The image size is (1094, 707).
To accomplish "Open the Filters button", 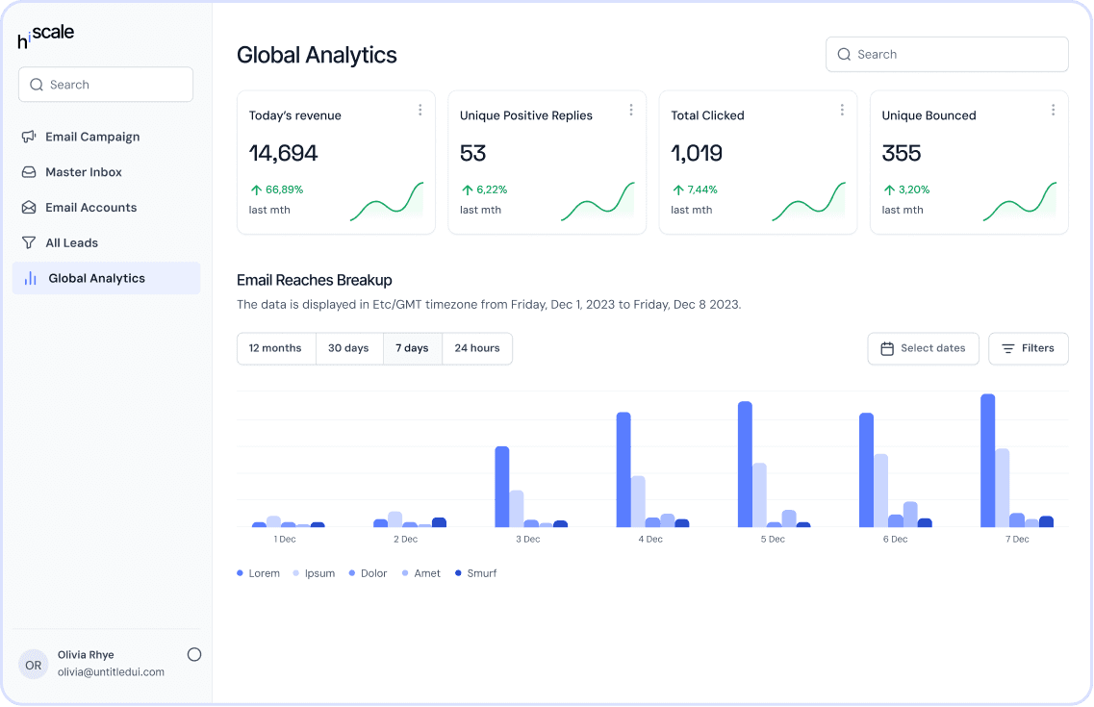I will 1029,348.
